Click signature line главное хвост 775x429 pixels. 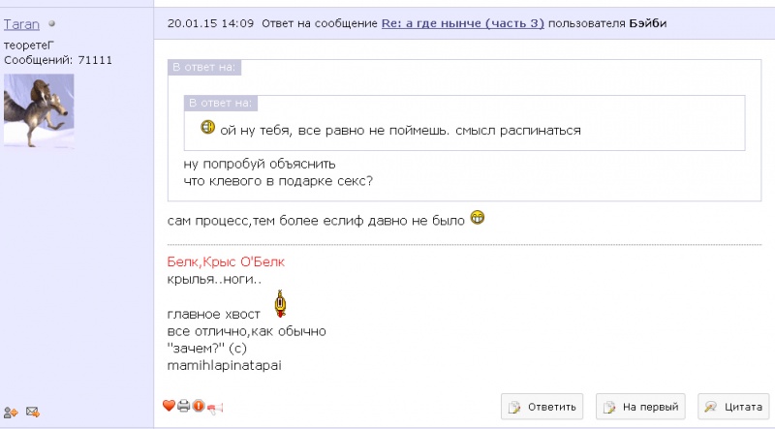coord(213,315)
